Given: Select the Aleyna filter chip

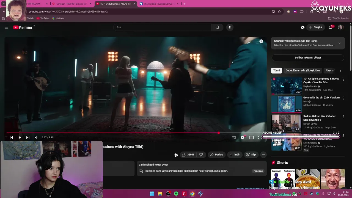Looking at the screenshot, I should (x=329, y=70).
